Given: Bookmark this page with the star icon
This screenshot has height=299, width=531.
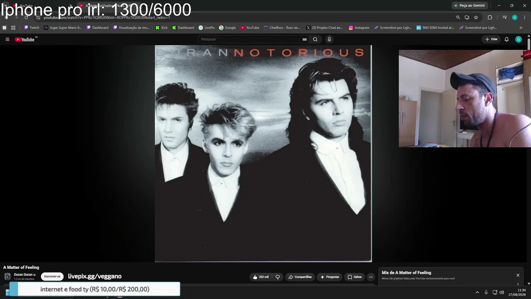Looking at the screenshot, I should (x=476, y=17).
